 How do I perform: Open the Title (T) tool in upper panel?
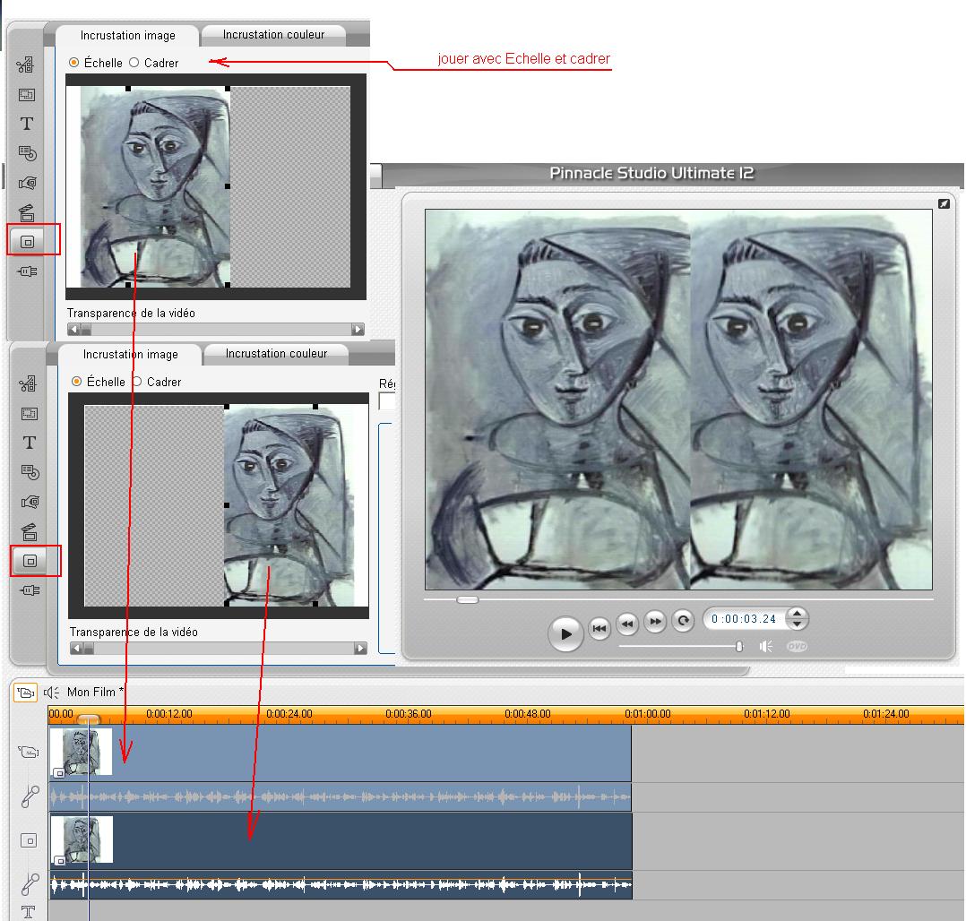point(27,124)
